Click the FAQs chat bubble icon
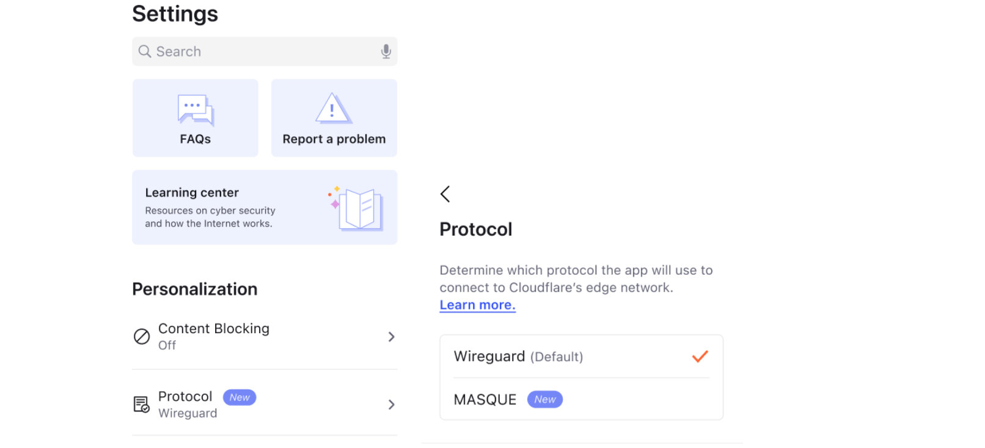Viewport: 985px width, 448px height. tap(196, 110)
